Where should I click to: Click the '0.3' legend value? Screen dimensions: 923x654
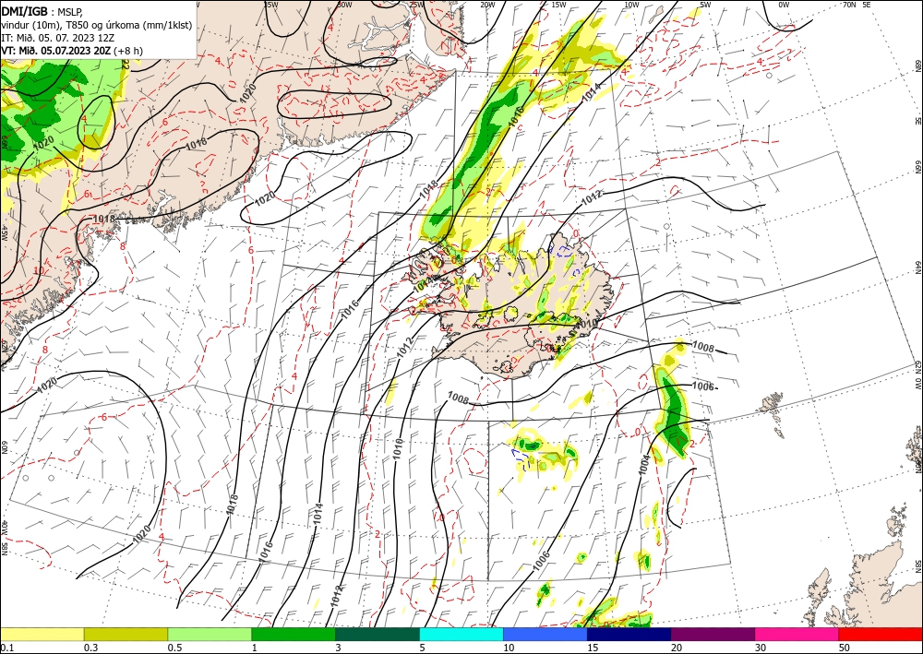point(90,648)
